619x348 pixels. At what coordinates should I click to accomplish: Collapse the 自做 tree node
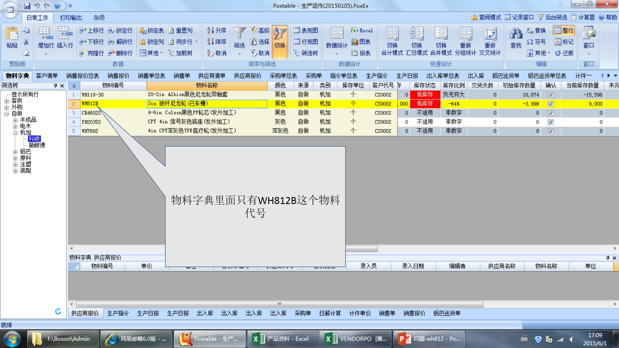pos(6,114)
